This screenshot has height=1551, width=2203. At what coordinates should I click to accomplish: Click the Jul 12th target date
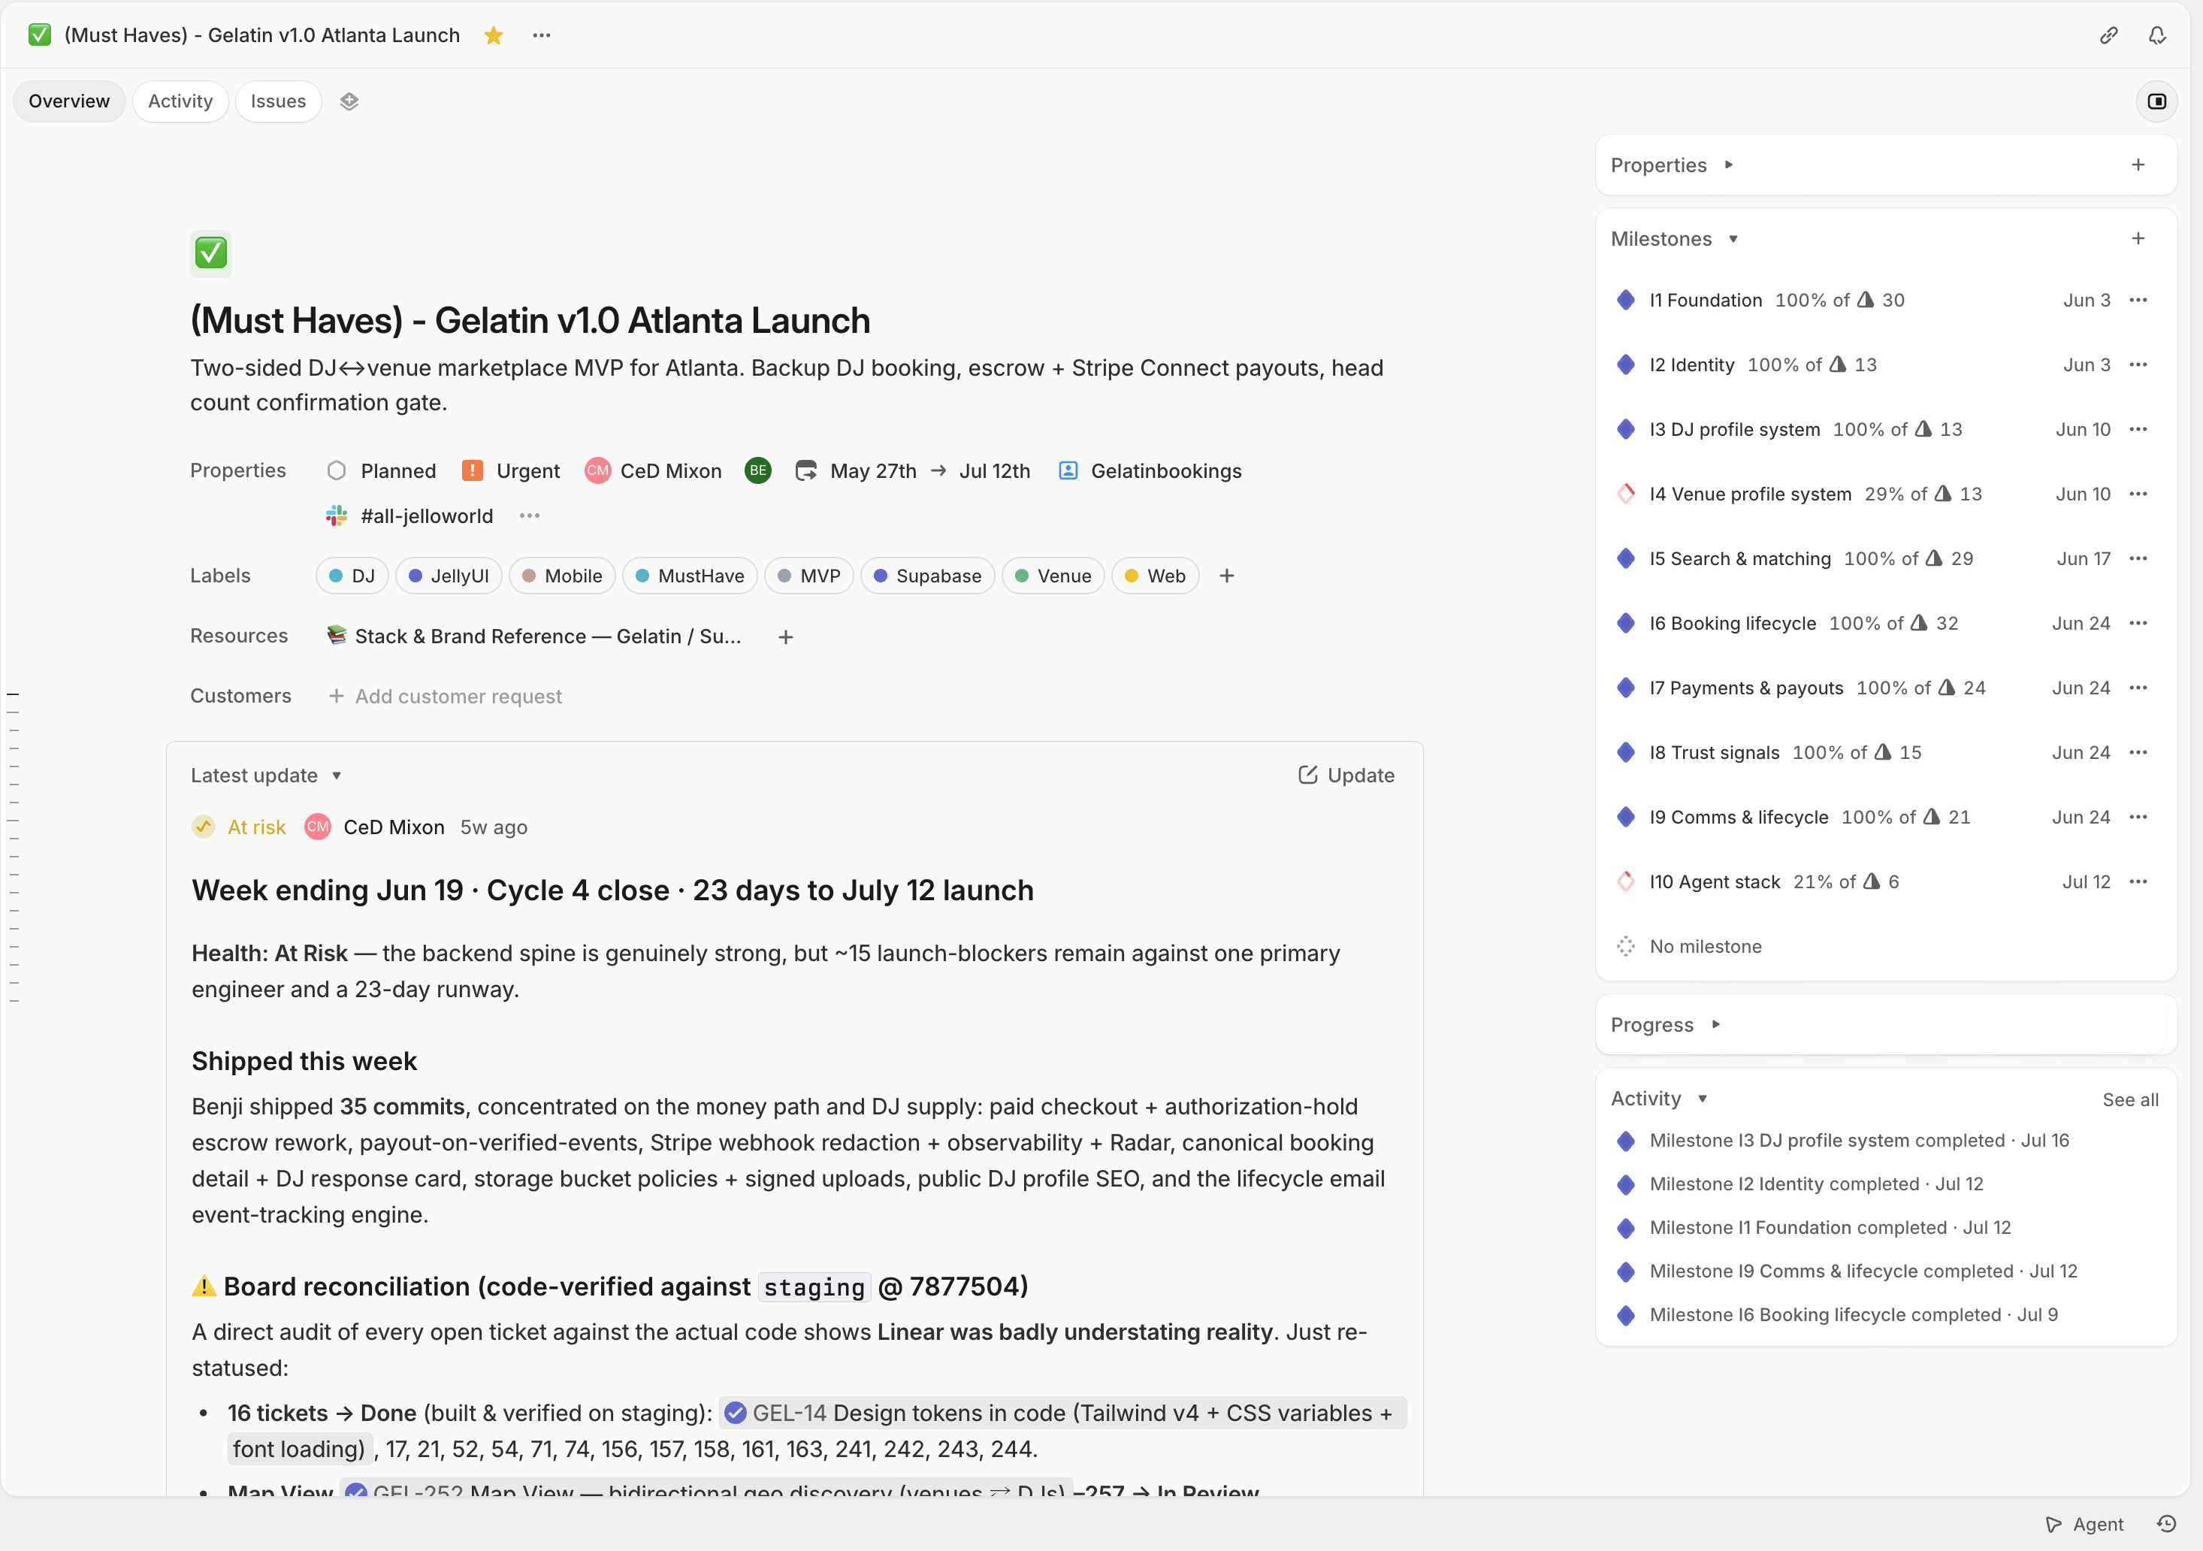point(994,471)
